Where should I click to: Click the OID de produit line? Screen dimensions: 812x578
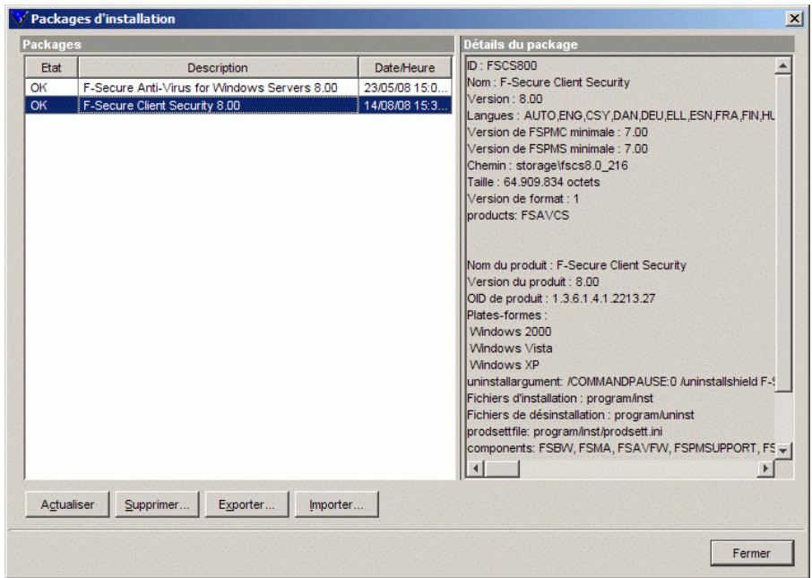(561, 298)
